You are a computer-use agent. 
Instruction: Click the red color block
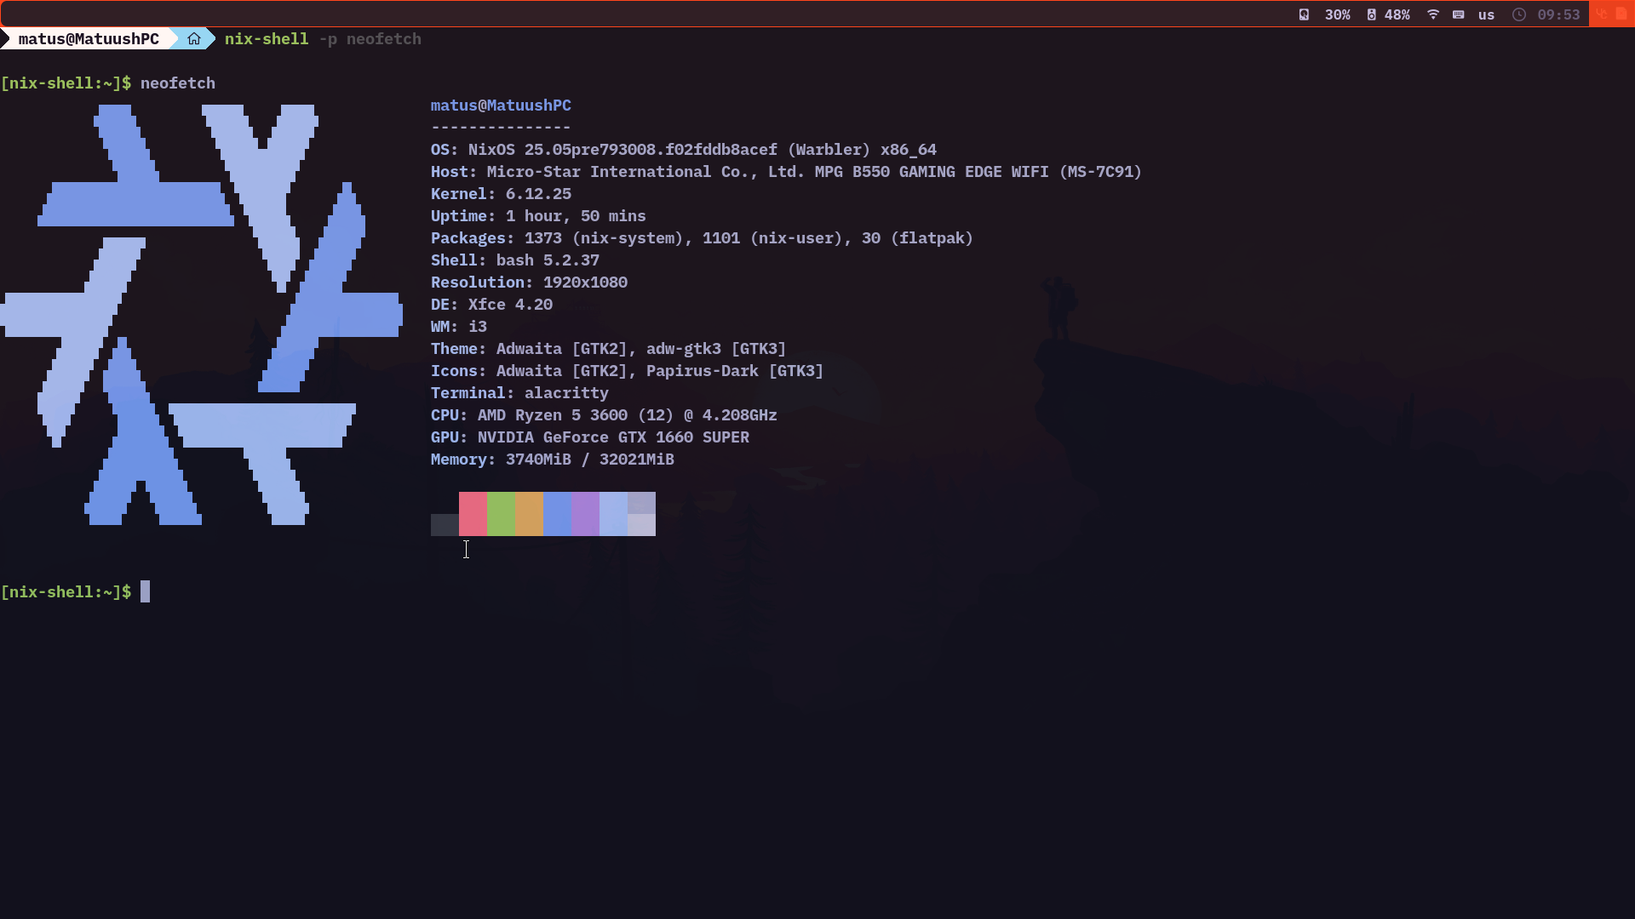473,514
